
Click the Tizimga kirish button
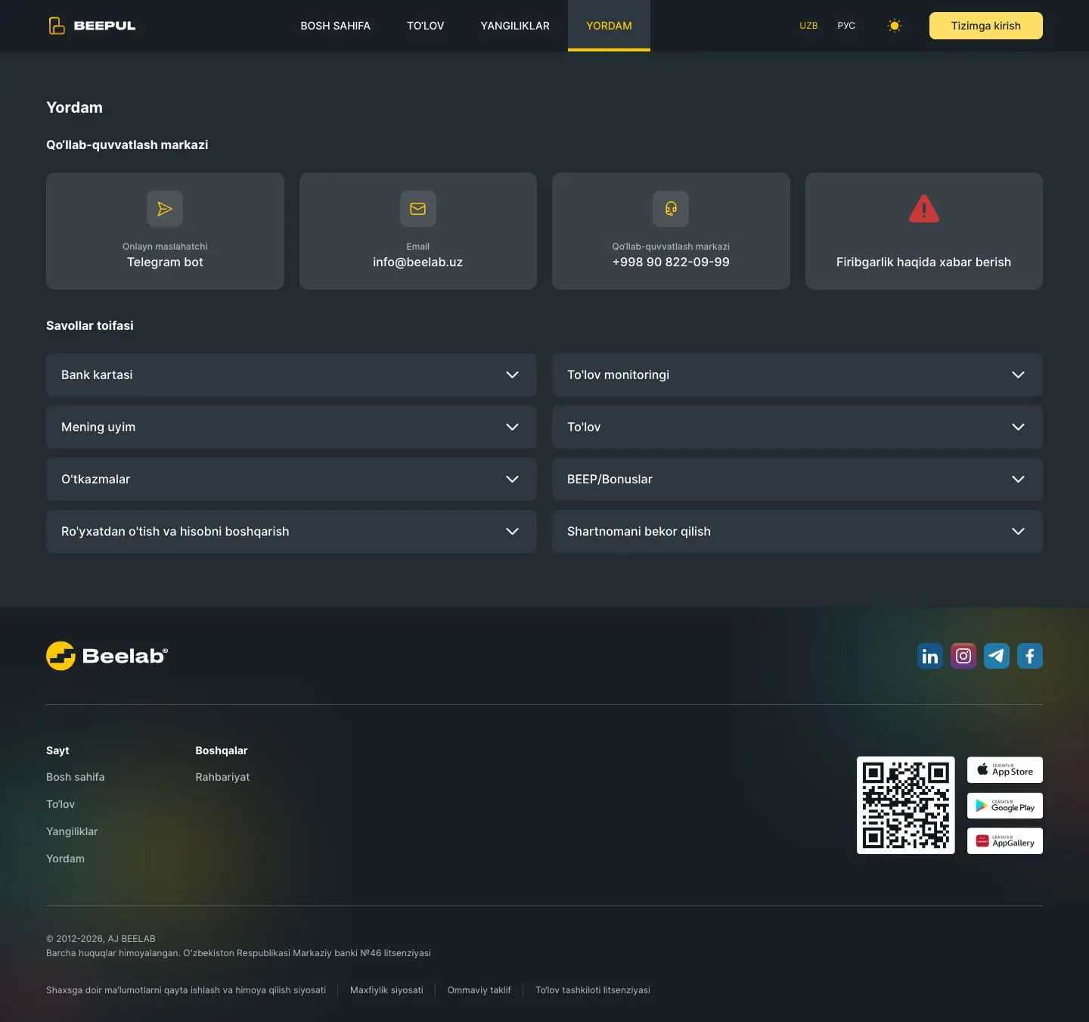point(986,26)
